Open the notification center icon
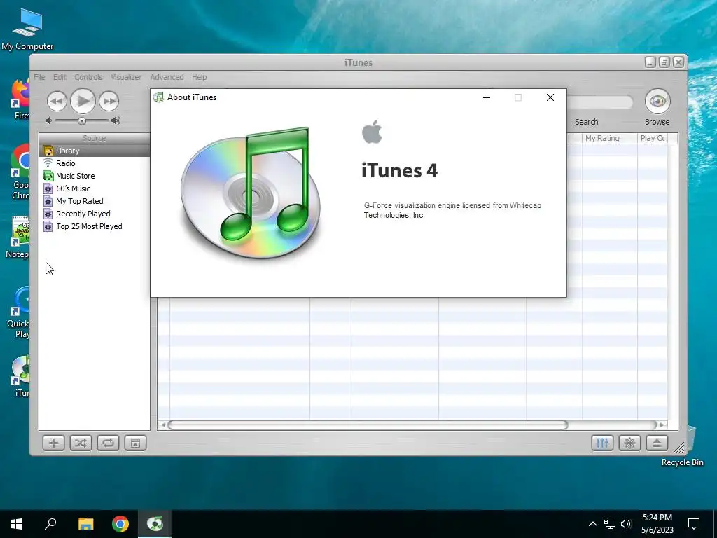Screen dimensions: 717x538 (694, 524)
